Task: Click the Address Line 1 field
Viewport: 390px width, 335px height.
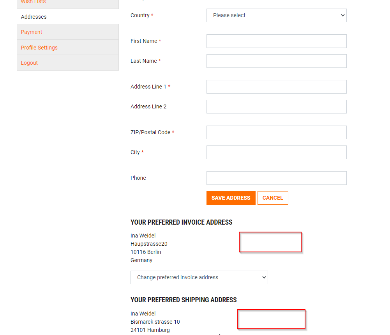Action: [276, 87]
